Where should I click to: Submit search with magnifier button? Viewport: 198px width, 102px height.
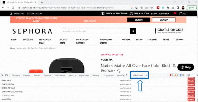133,31
